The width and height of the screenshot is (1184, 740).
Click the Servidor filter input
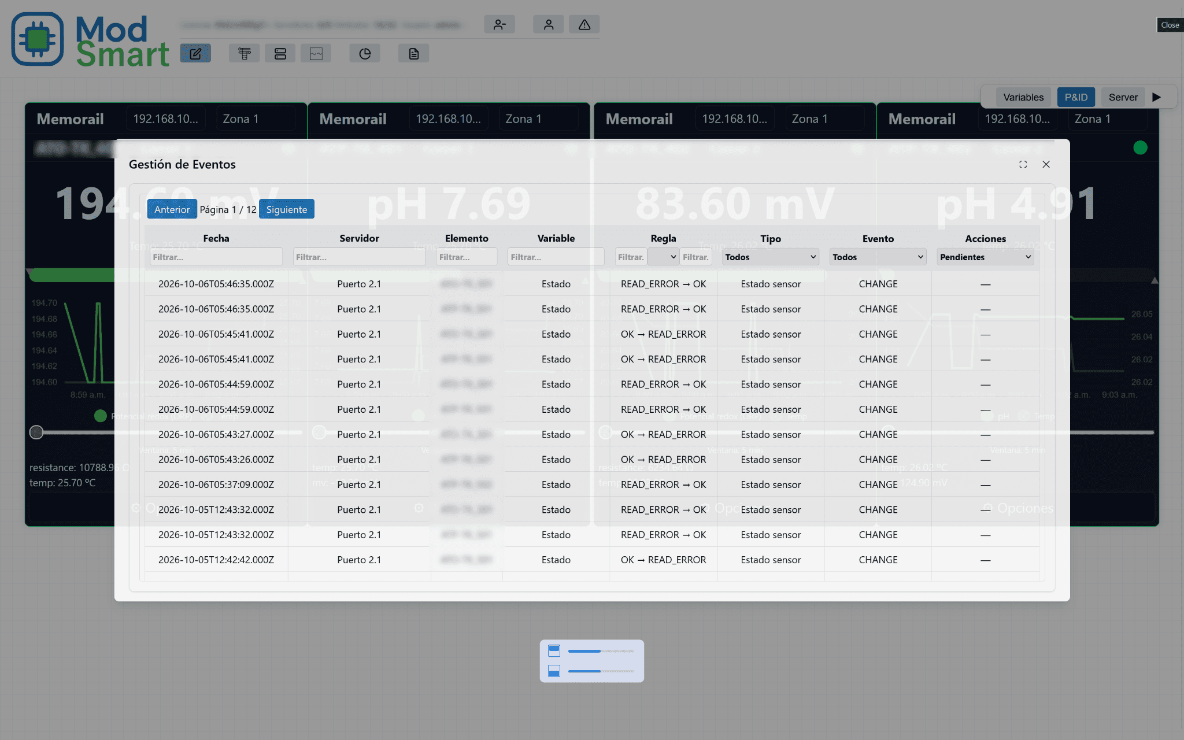359,257
